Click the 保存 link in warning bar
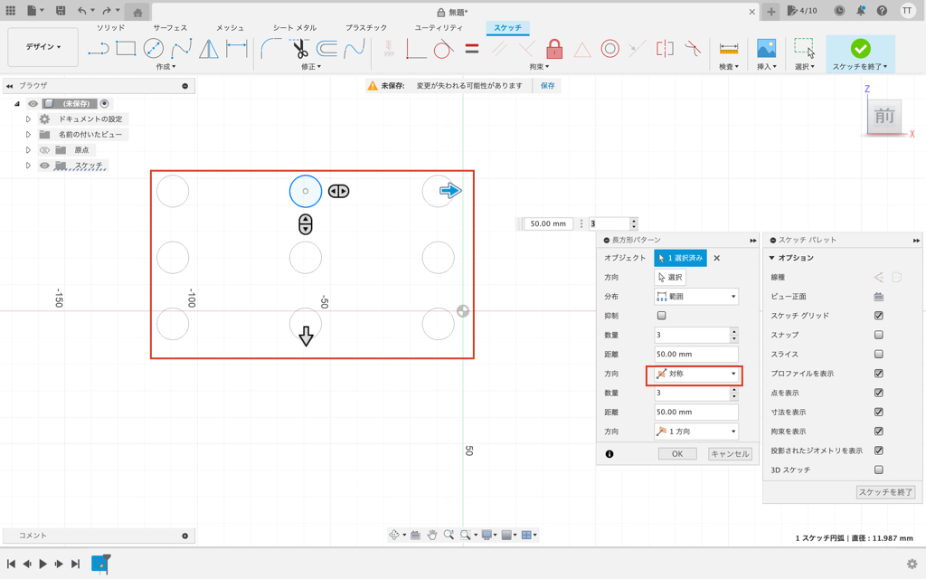 coord(548,86)
